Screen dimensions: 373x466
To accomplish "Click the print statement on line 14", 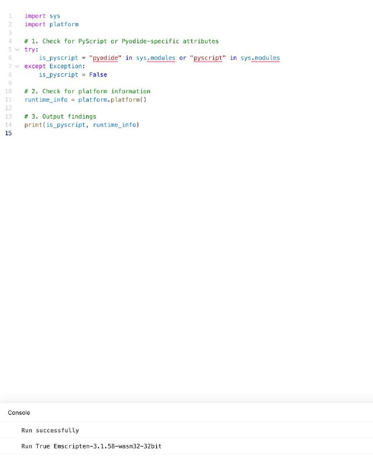I will click(x=82, y=125).
